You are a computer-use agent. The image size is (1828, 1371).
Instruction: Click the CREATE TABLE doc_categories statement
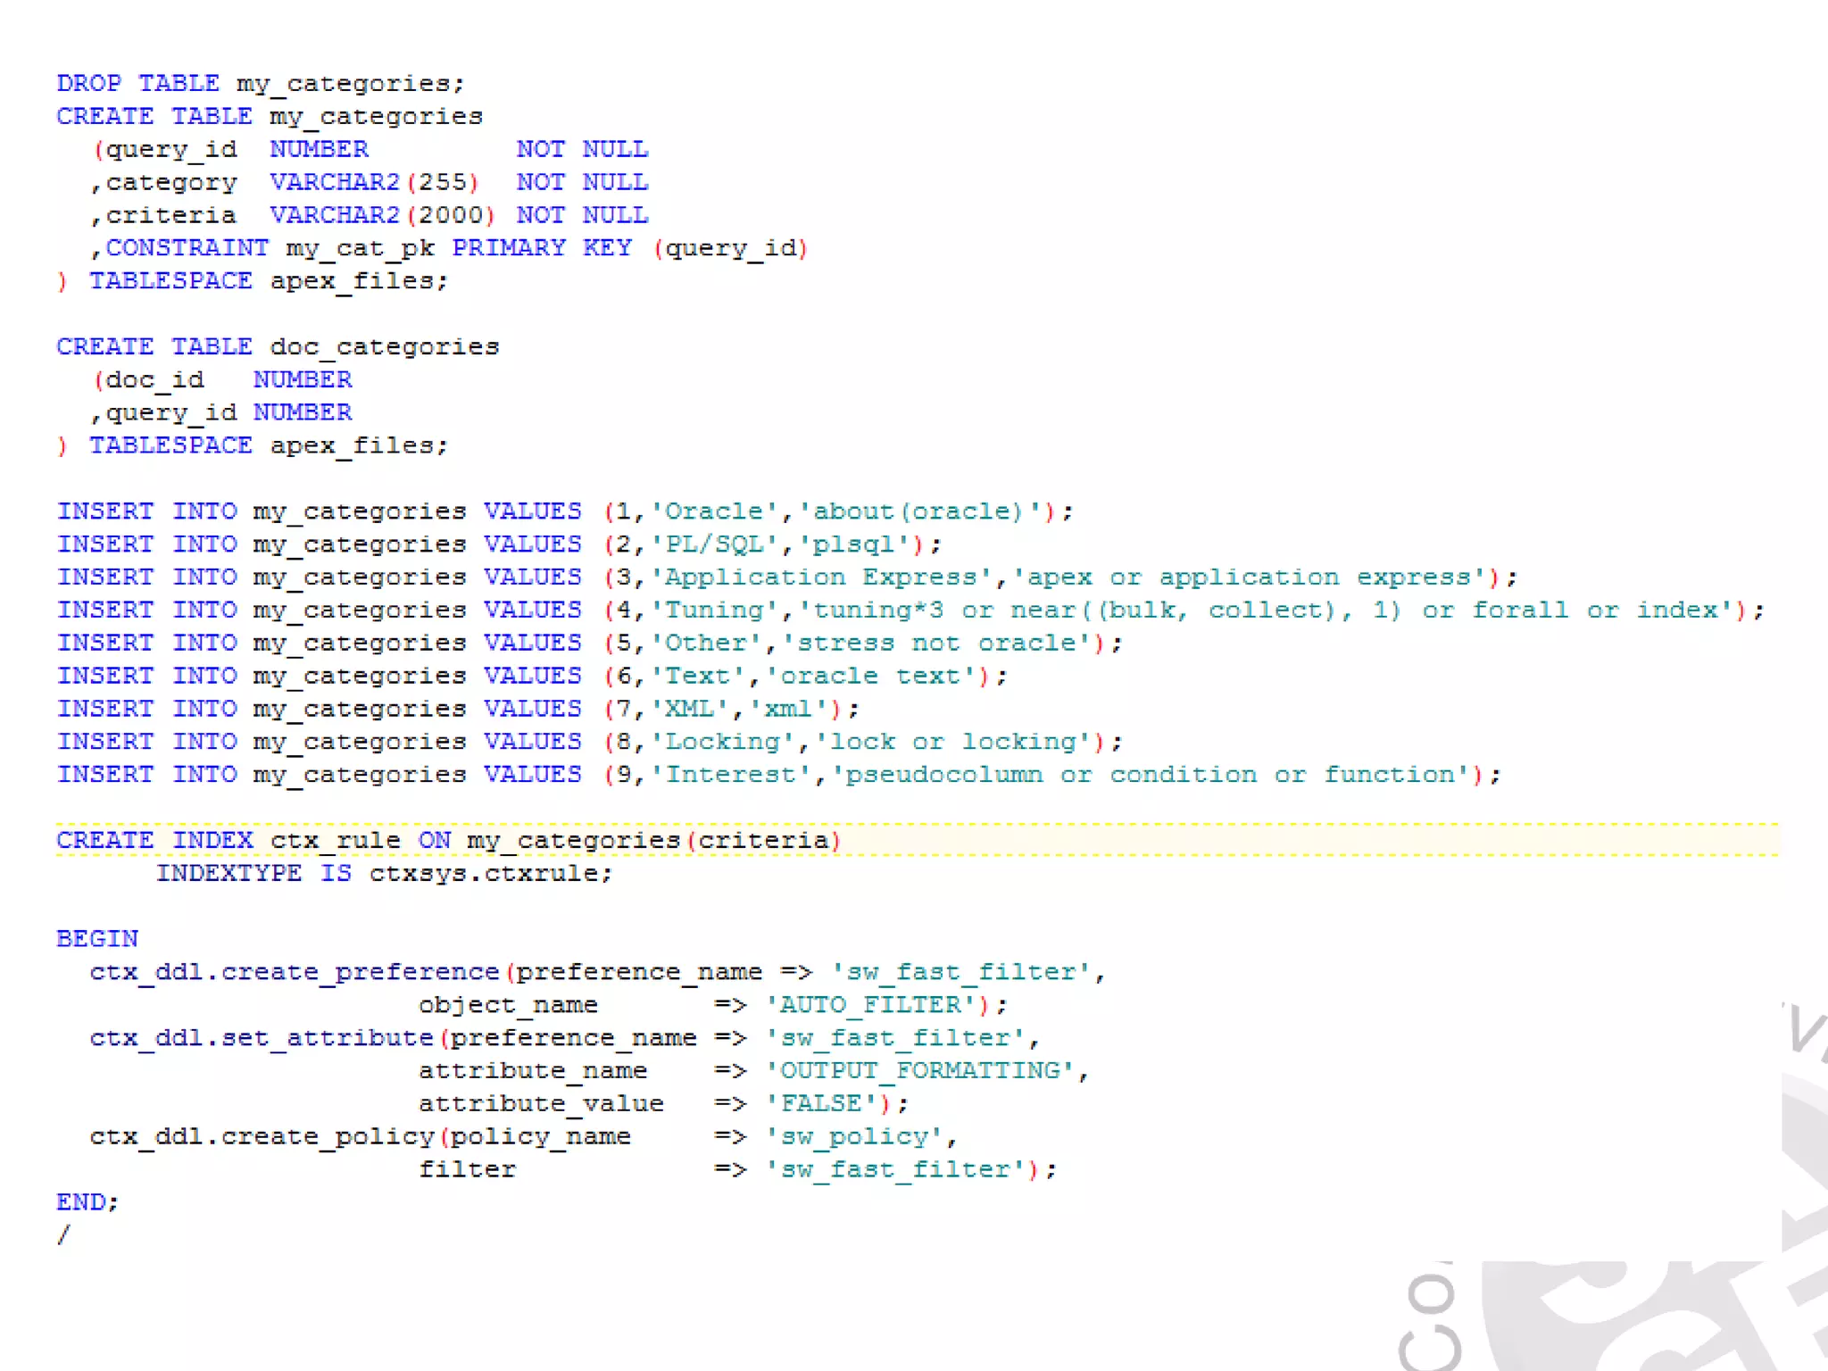tap(278, 346)
